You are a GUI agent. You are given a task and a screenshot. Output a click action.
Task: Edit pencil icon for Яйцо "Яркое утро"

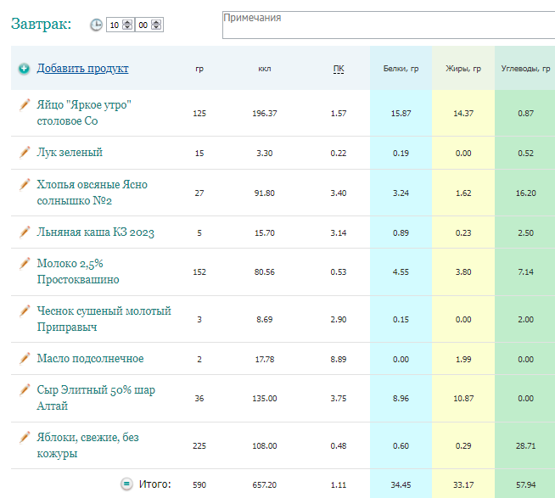coord(25,104)
